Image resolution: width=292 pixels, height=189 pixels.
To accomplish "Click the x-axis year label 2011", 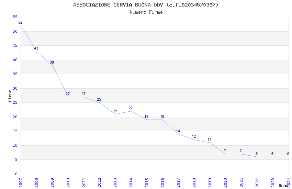I will pyautogui.click(x=84, y=183).
